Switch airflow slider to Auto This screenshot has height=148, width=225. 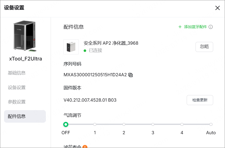point(211,124)
